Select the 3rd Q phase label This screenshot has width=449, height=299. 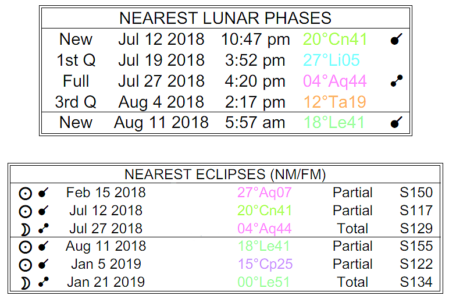pos(76,102)
